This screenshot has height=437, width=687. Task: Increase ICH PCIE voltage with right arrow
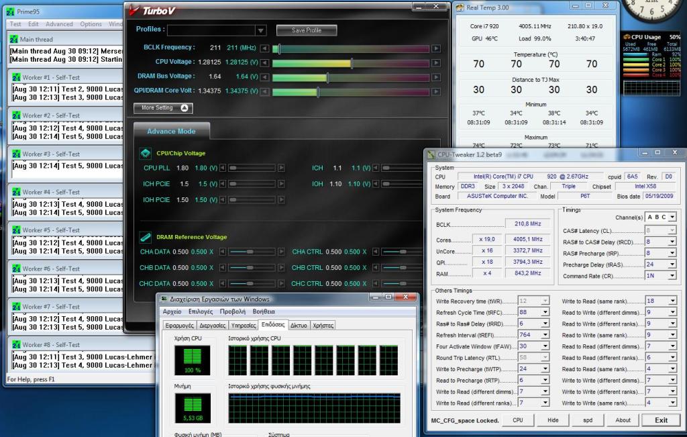click(x=281, y=184)
